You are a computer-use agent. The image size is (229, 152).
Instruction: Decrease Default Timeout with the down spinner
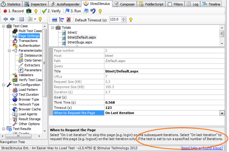(x=124, y=21)
